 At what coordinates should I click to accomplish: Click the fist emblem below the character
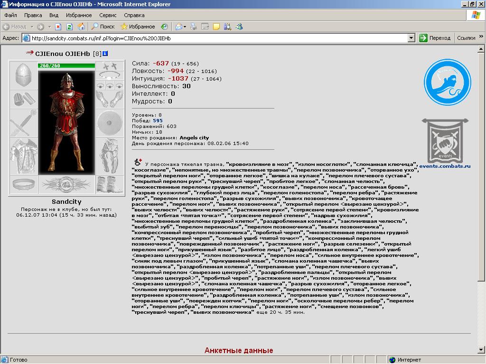66,185
